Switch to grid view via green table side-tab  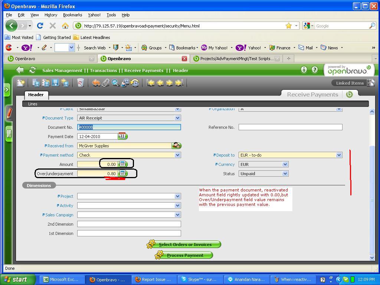click(x=9, y=134)
